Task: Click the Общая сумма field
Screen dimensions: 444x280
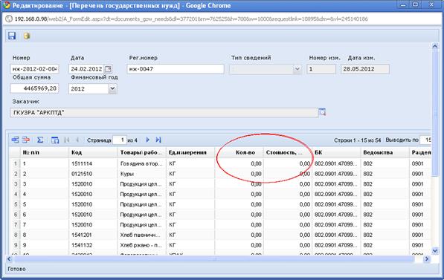Action: (x=34, y=88)
